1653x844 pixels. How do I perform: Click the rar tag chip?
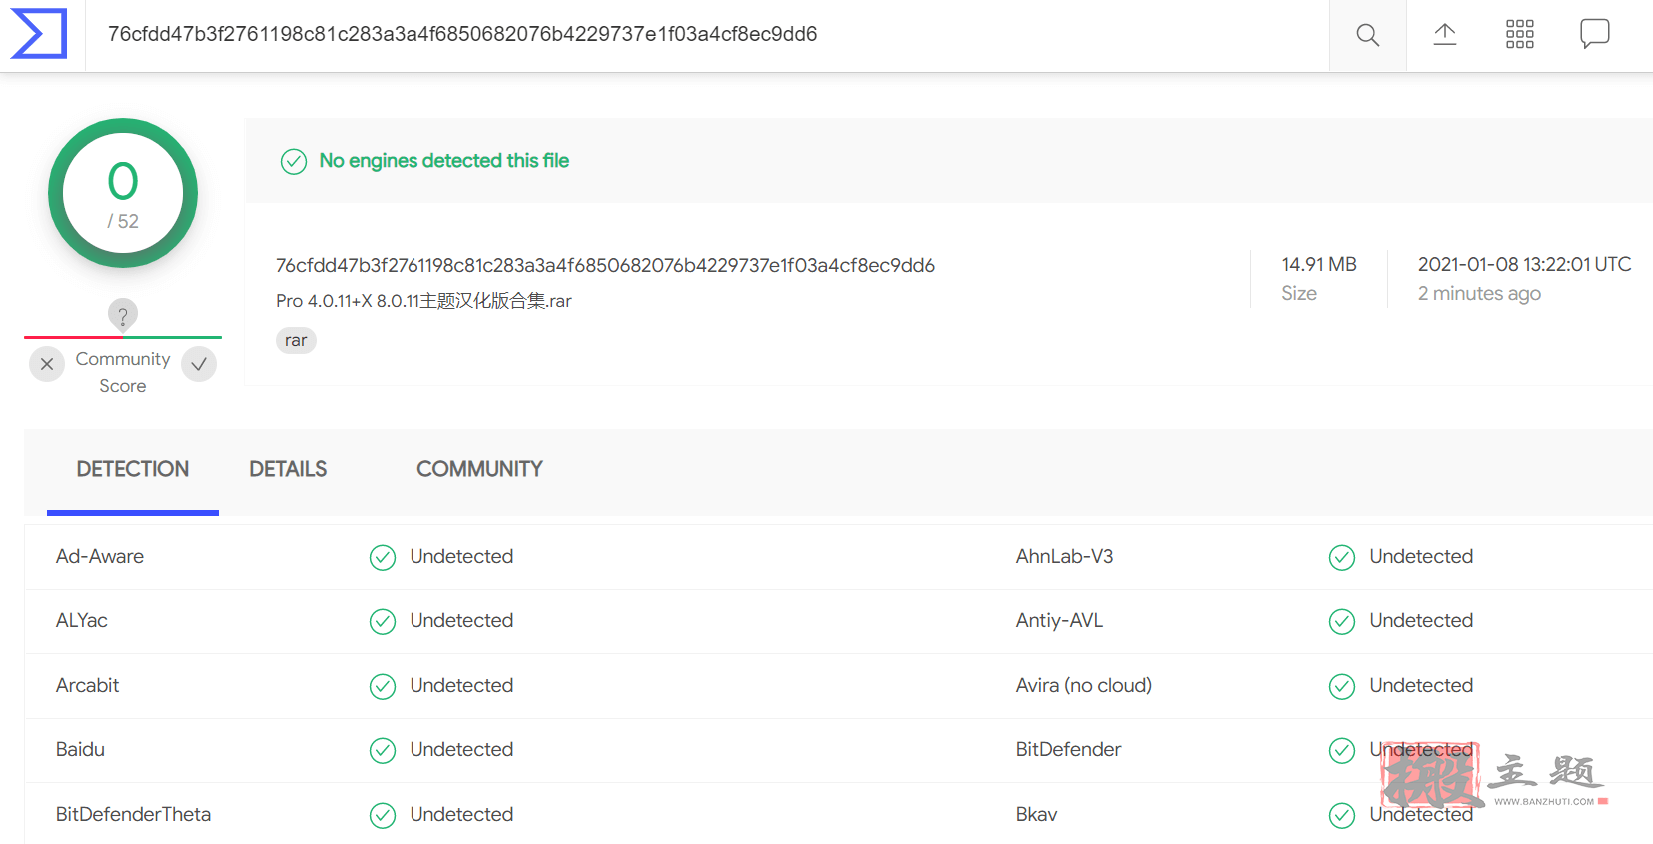click(x=296, y=340)
